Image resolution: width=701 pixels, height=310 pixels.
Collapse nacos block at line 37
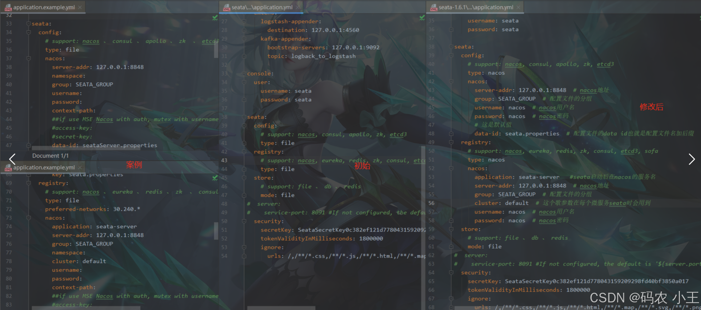29,59
